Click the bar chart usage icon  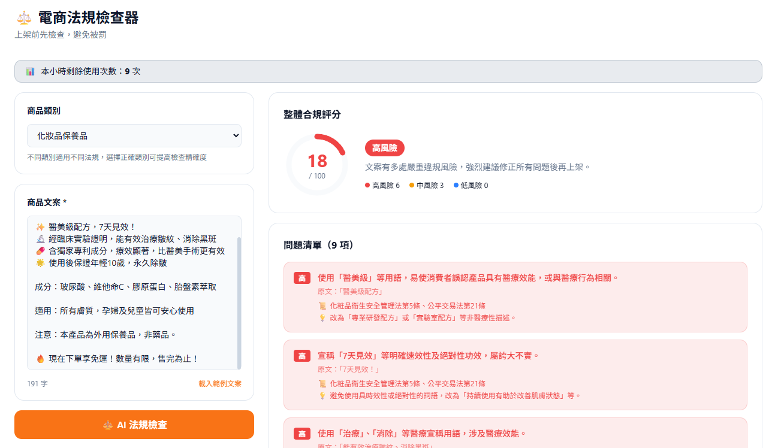(31, 71)
